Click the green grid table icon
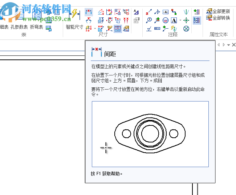The image size is (236, 195). (48, 20)
